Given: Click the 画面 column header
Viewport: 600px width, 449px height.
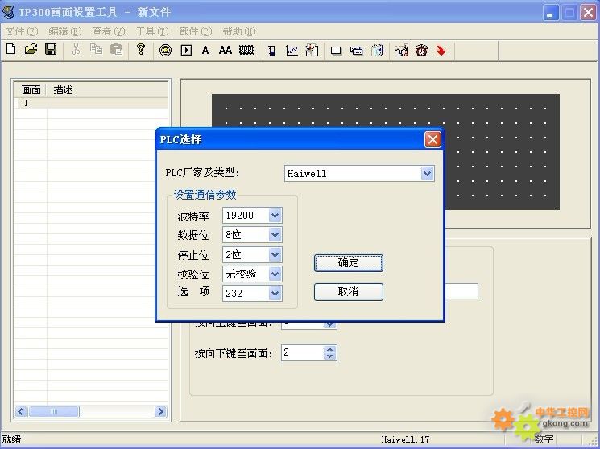Looking at the screenshot, I should (x=31, y=90).
